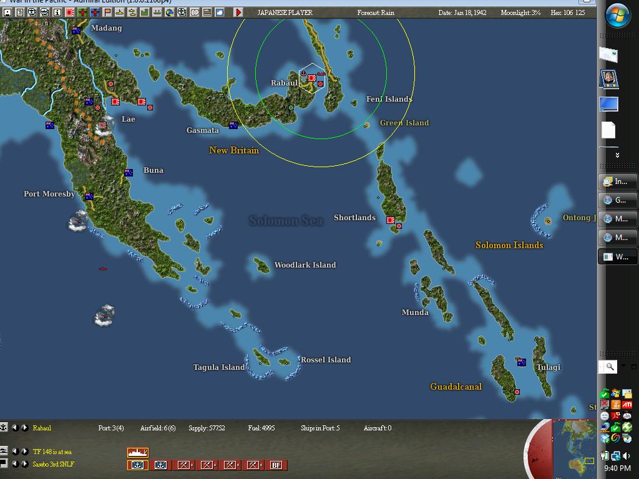
Task: Click the red end-turn arrow button
Action: (x=238, y=12)
